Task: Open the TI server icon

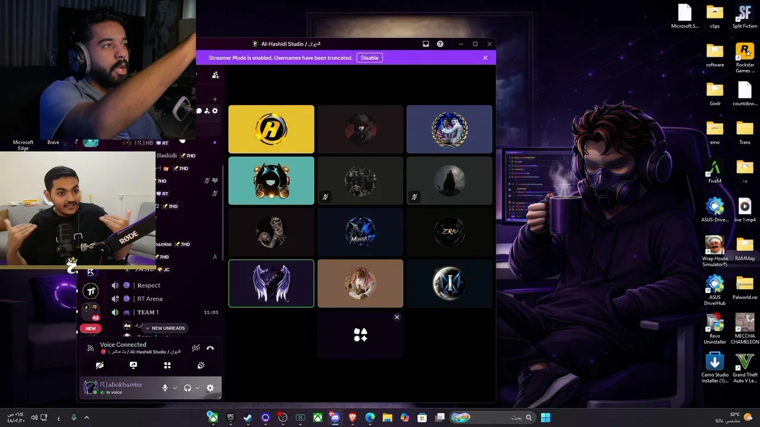Action: 90,291
